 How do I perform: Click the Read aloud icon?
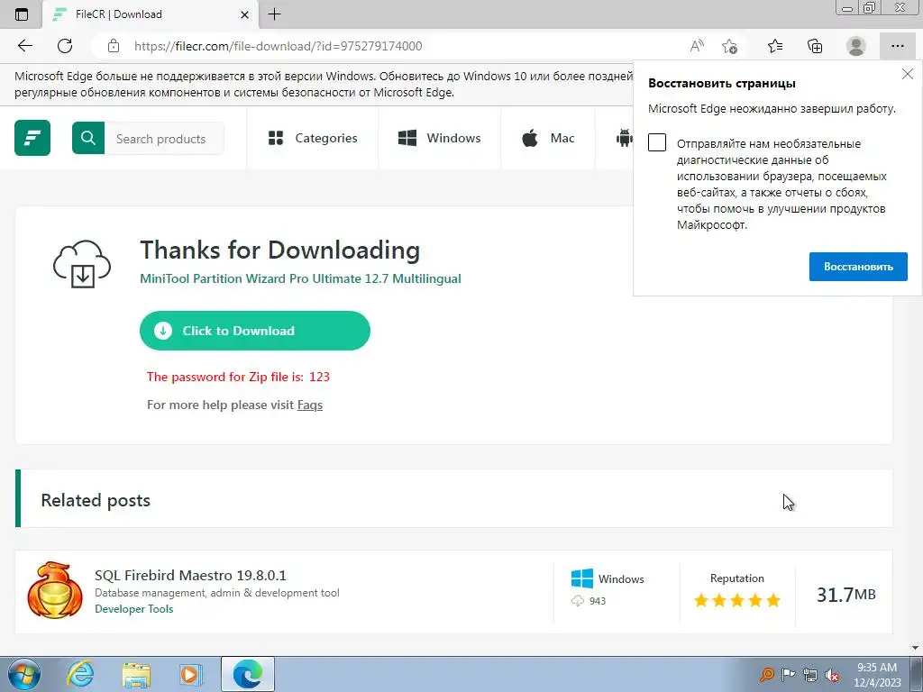pos(697,46)
